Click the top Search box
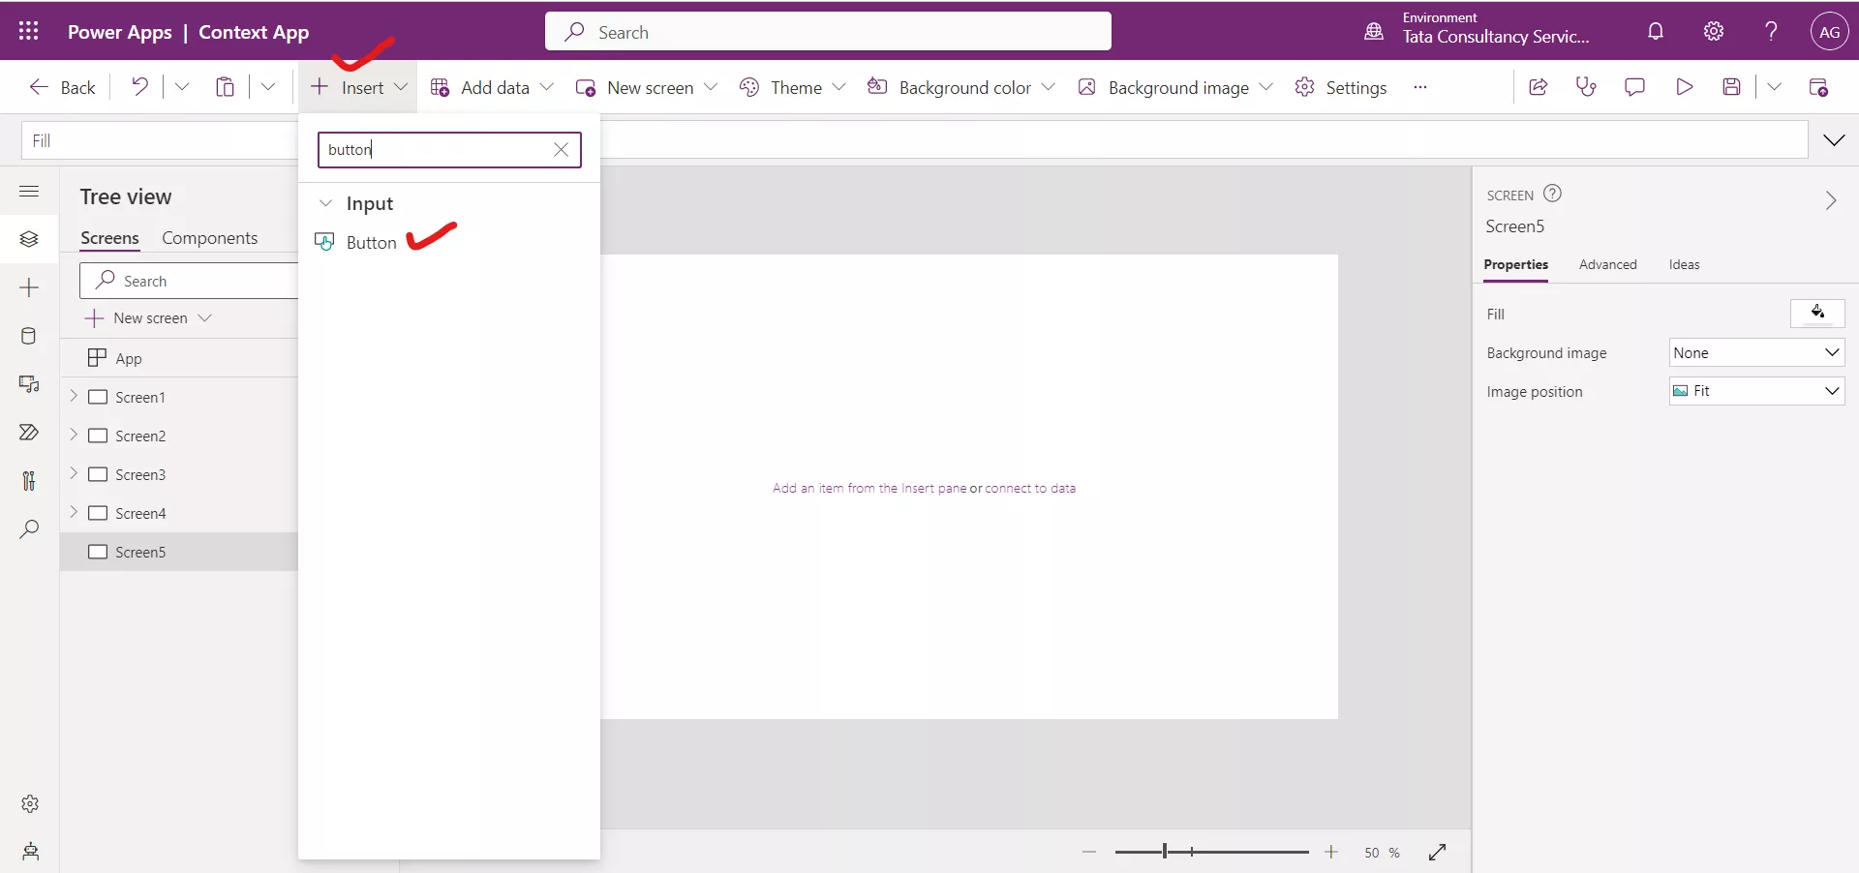 (x=828, y=31)
